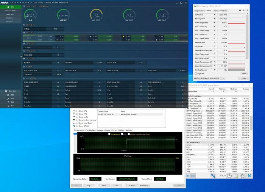
Task: Enable Stress local disks checkbox
Action: coord(77,123)
